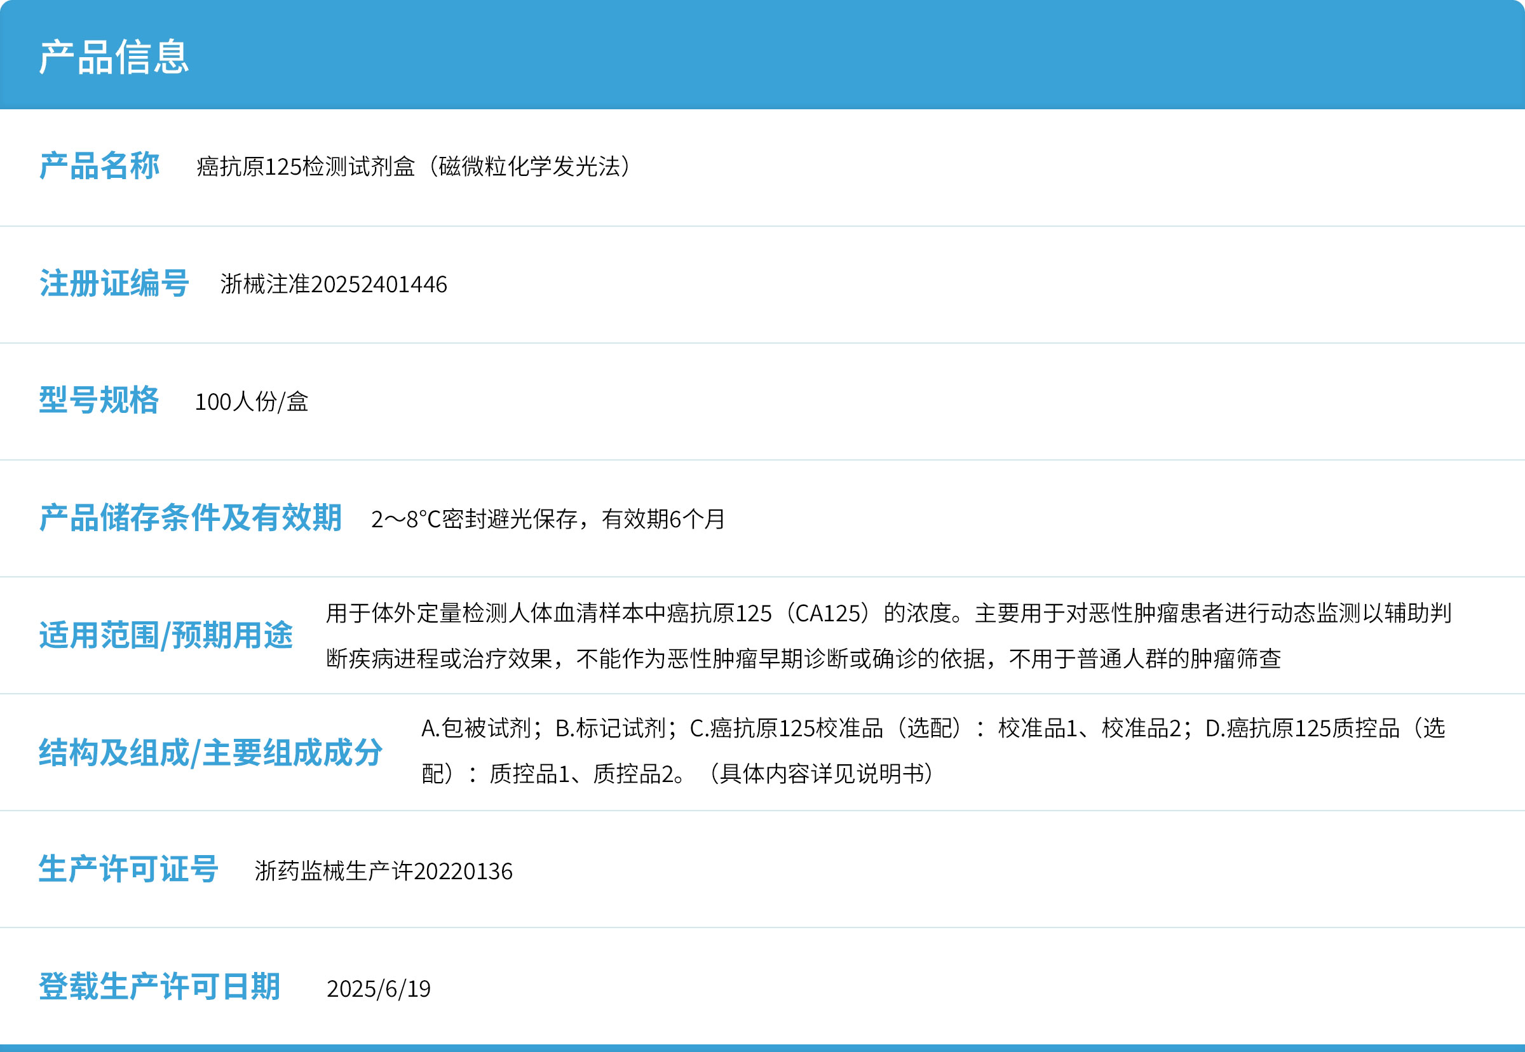The width and height of the screenshot is (1525, 1052).
Task: Click the 适用范围/预期用途 label
Action: [165, 635]
